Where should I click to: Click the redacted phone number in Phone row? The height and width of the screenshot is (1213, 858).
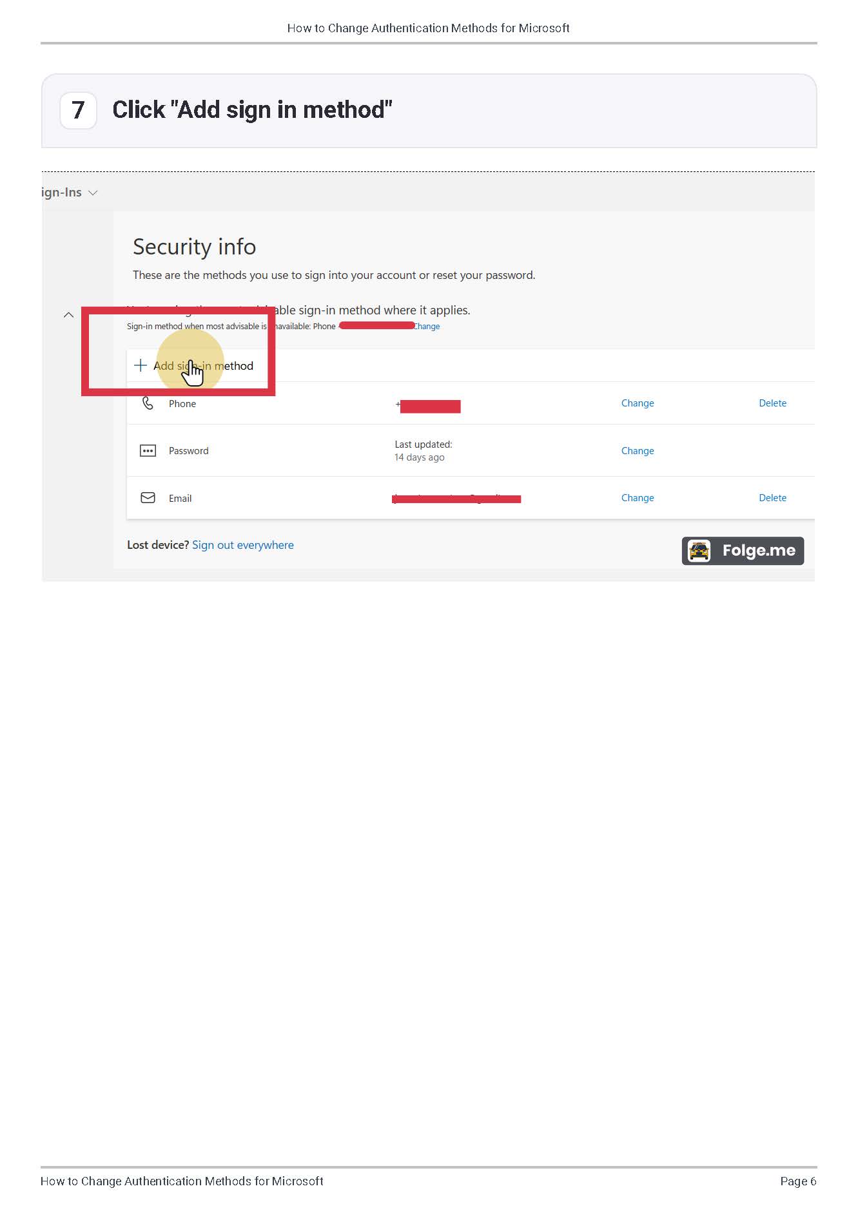[429, 406]
